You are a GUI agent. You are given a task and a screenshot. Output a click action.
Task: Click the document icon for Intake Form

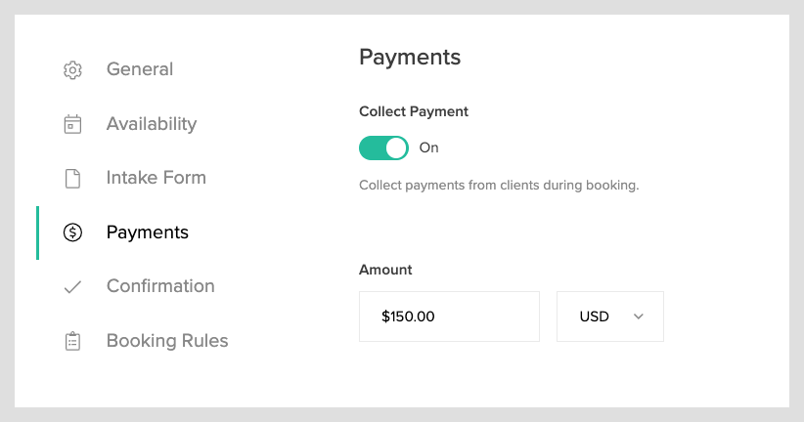pyautogui.click(x=72, y=179)
